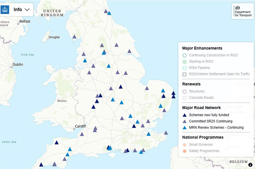255x169 pixels.
Task: Toggle Committed SR25 Continuing legend triangle
Action: (x=184, y=121)
